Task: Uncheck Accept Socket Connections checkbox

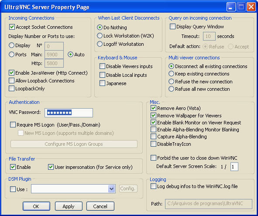Action: pyautogui.click(x=12, y=27)
